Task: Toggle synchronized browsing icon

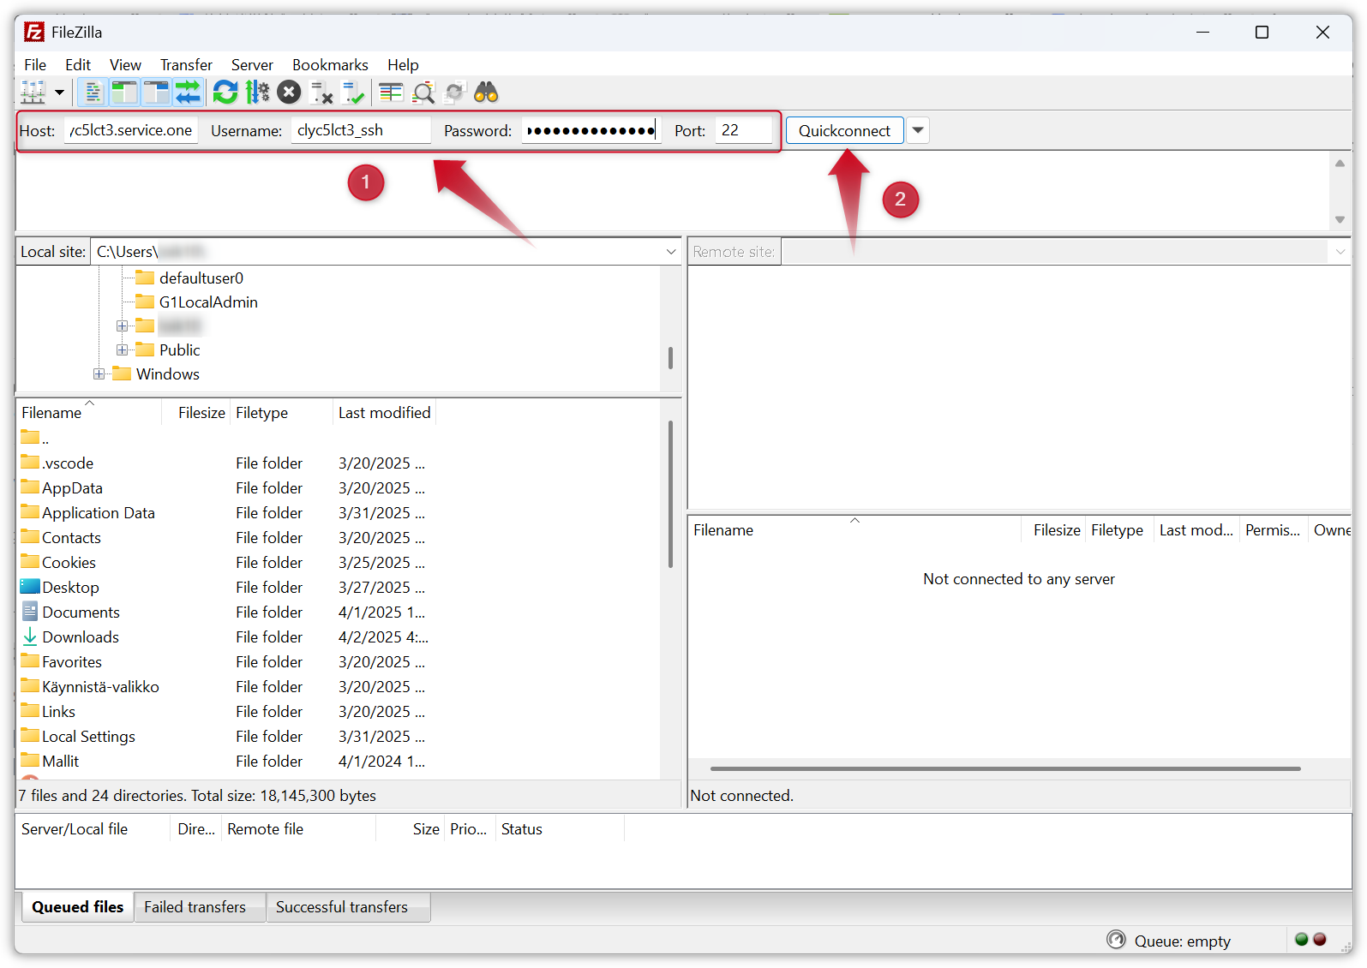Action: coord(454,92)
